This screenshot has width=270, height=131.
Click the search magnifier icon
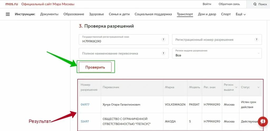[255, 4]
